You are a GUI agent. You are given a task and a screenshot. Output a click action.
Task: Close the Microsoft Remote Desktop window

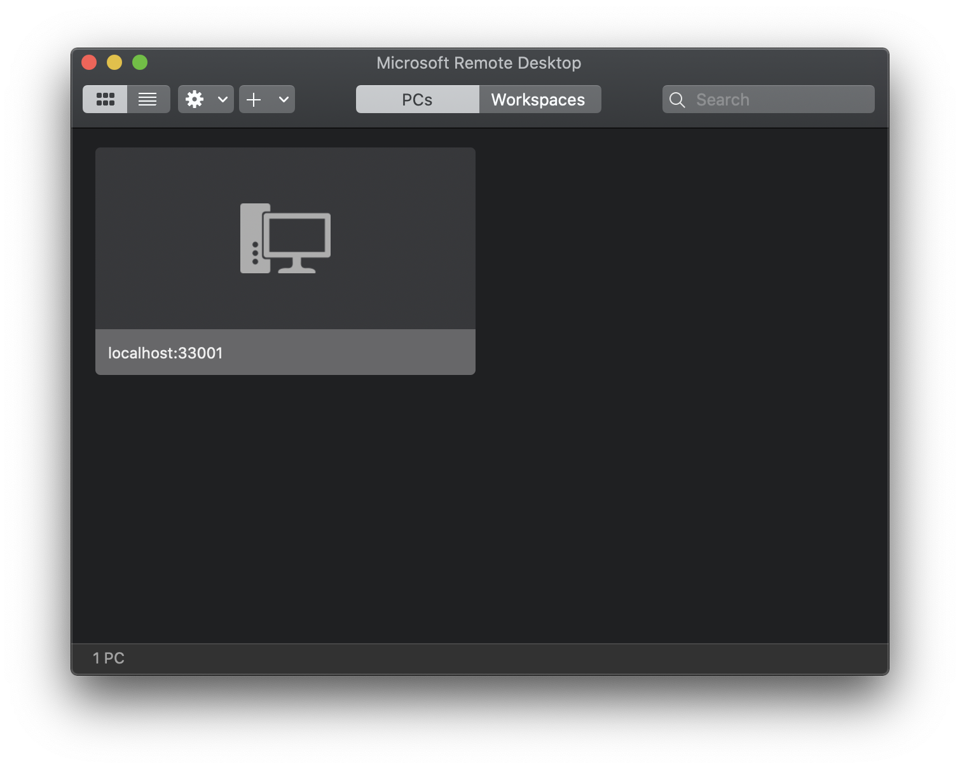pyautogui.click(x=89, y=62)
